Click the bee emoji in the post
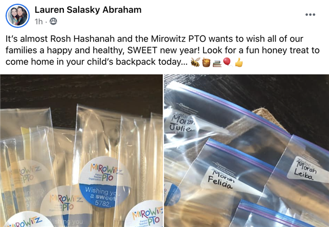 click(x=195, y=62)
